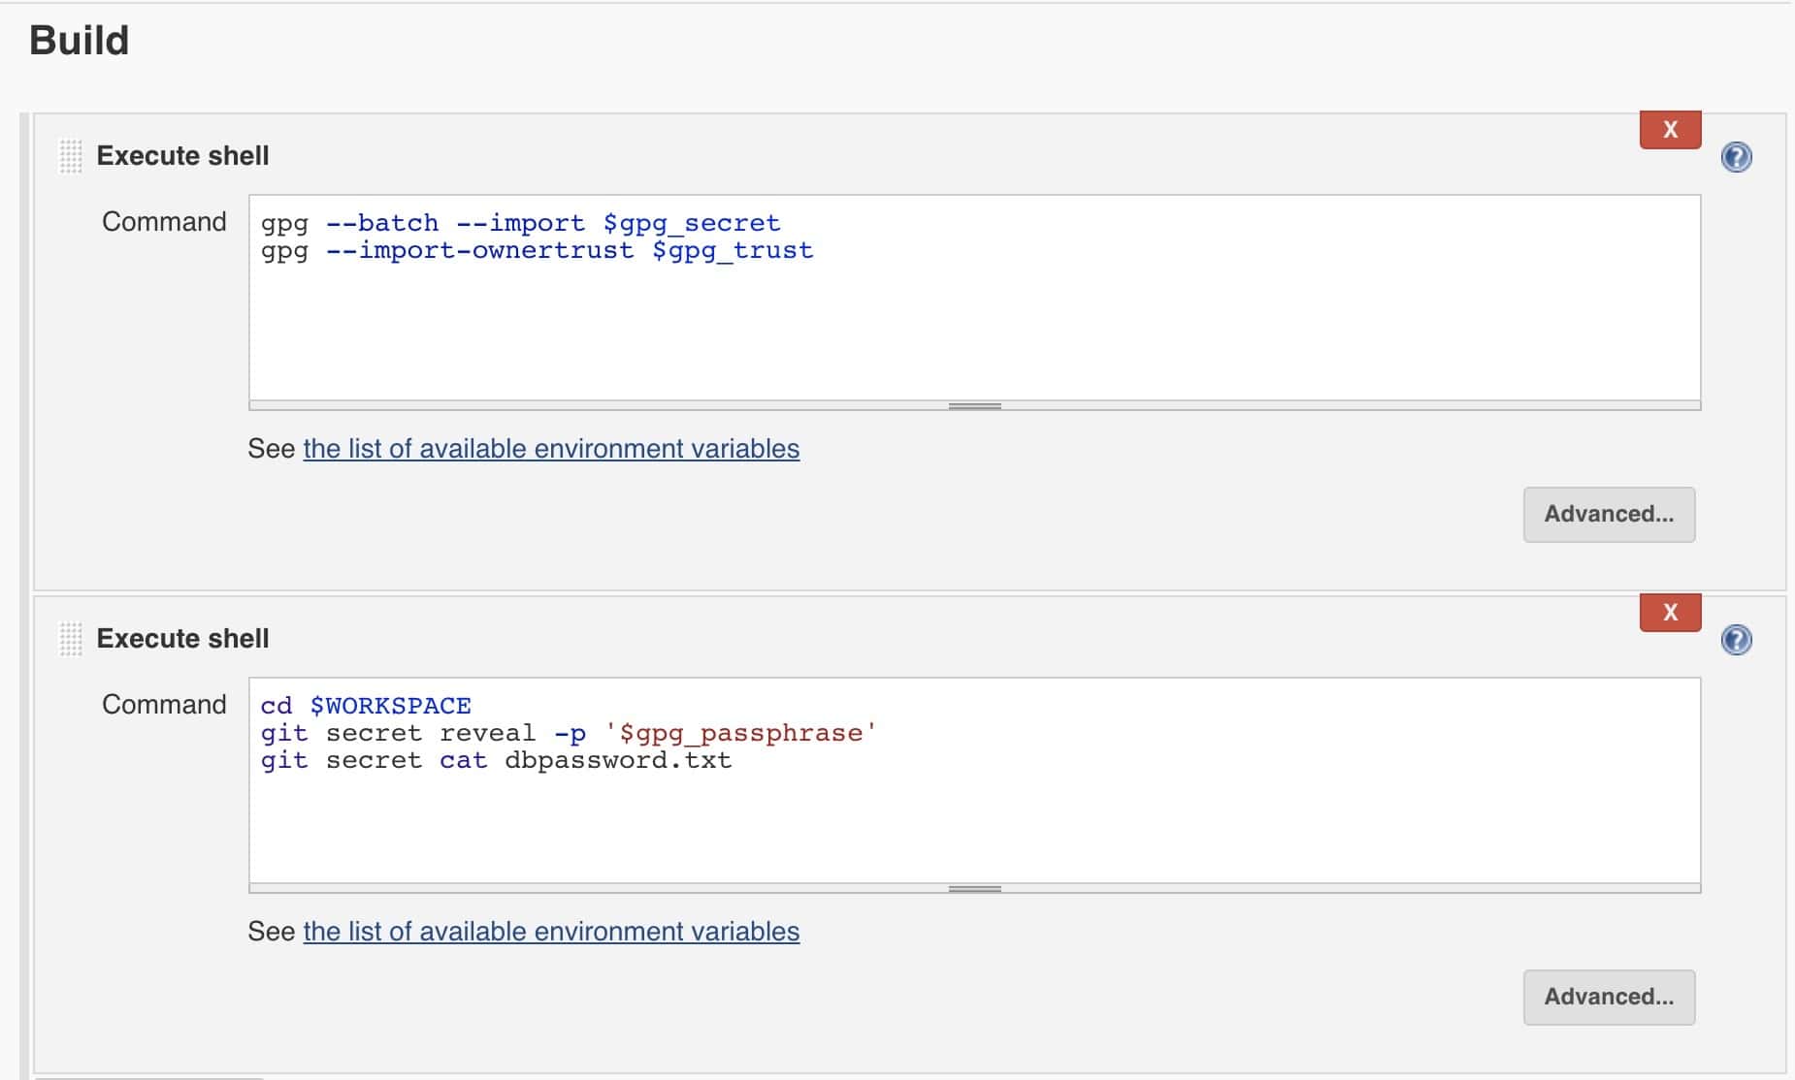The image size is (1795, 1080).
Task: Open Advanced options for the git secret step
Action: [1609, 997]
